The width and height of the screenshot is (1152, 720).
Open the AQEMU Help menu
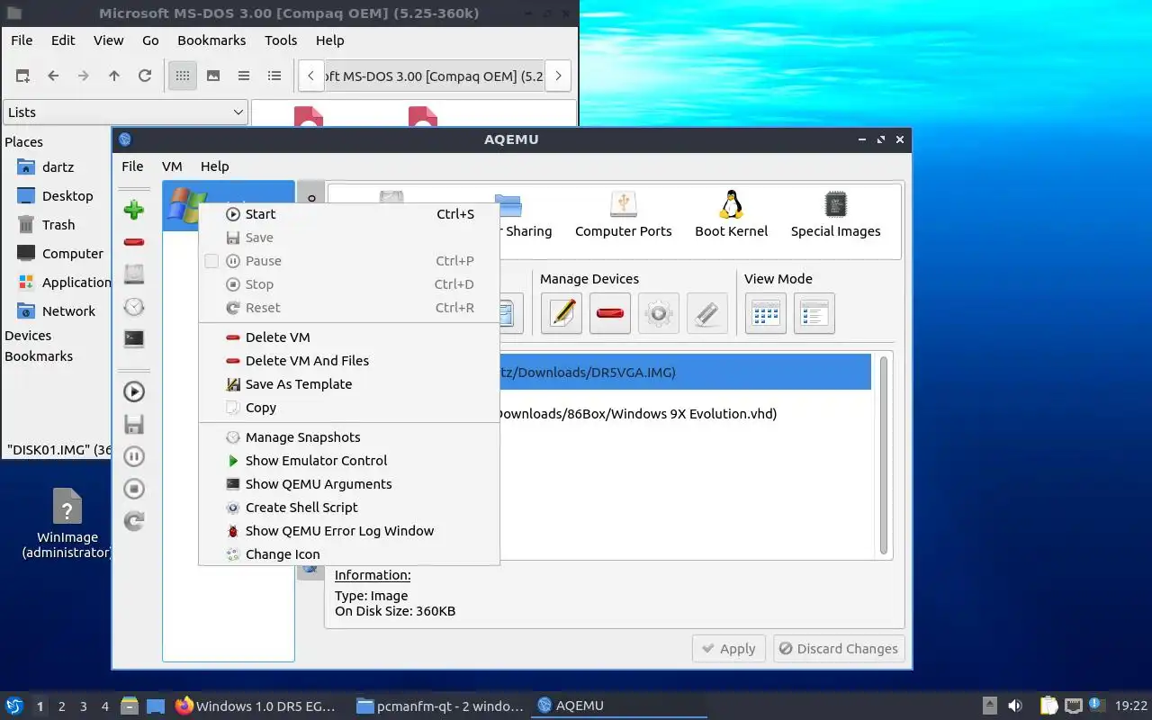point(214,166)
